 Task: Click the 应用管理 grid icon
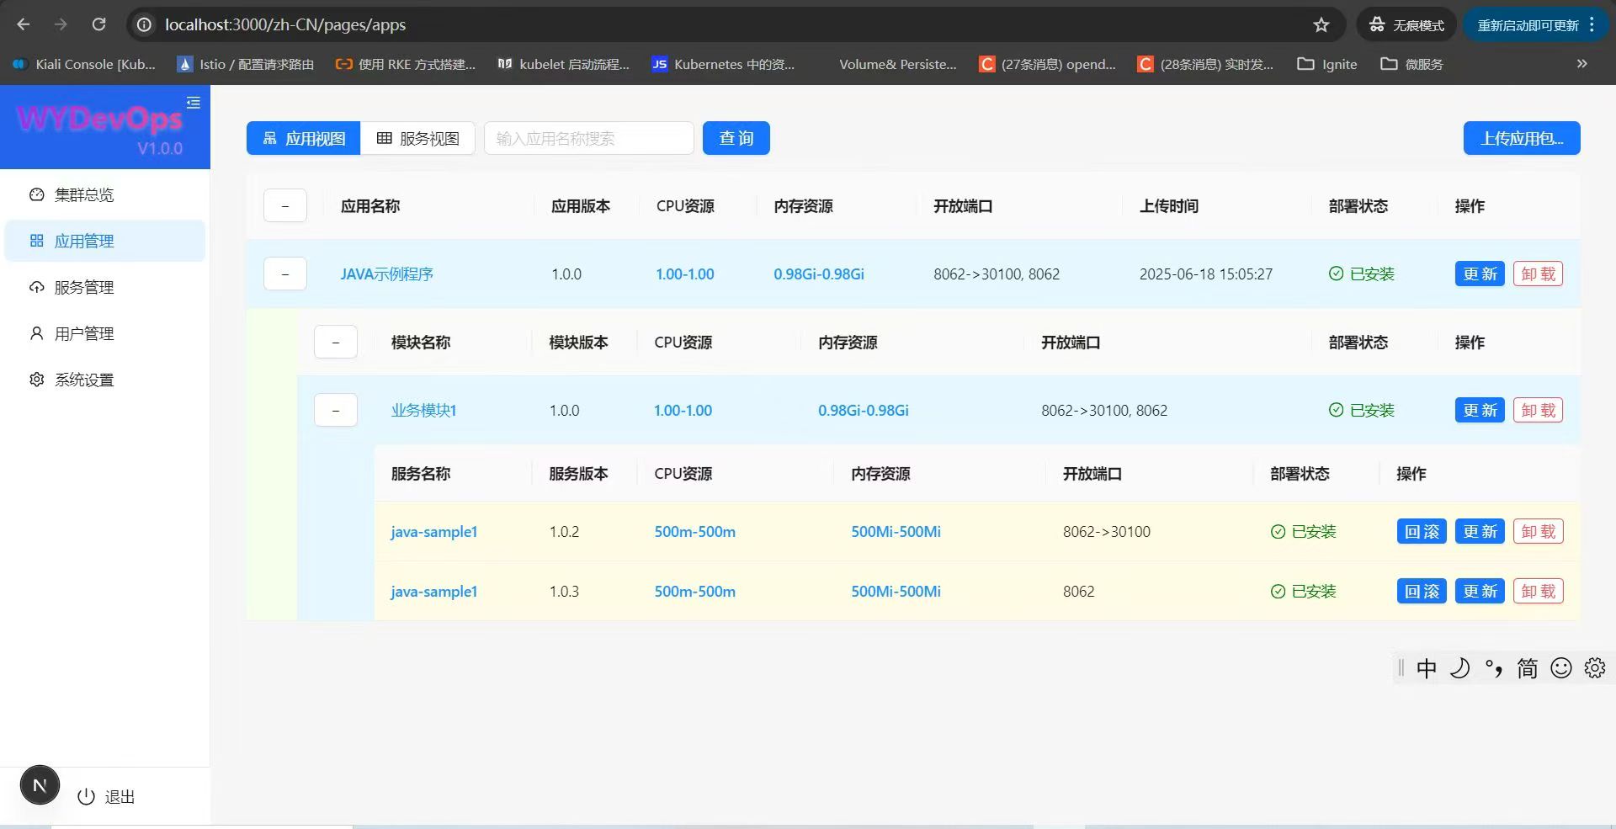pyautogui.click(x=36, y=241)
